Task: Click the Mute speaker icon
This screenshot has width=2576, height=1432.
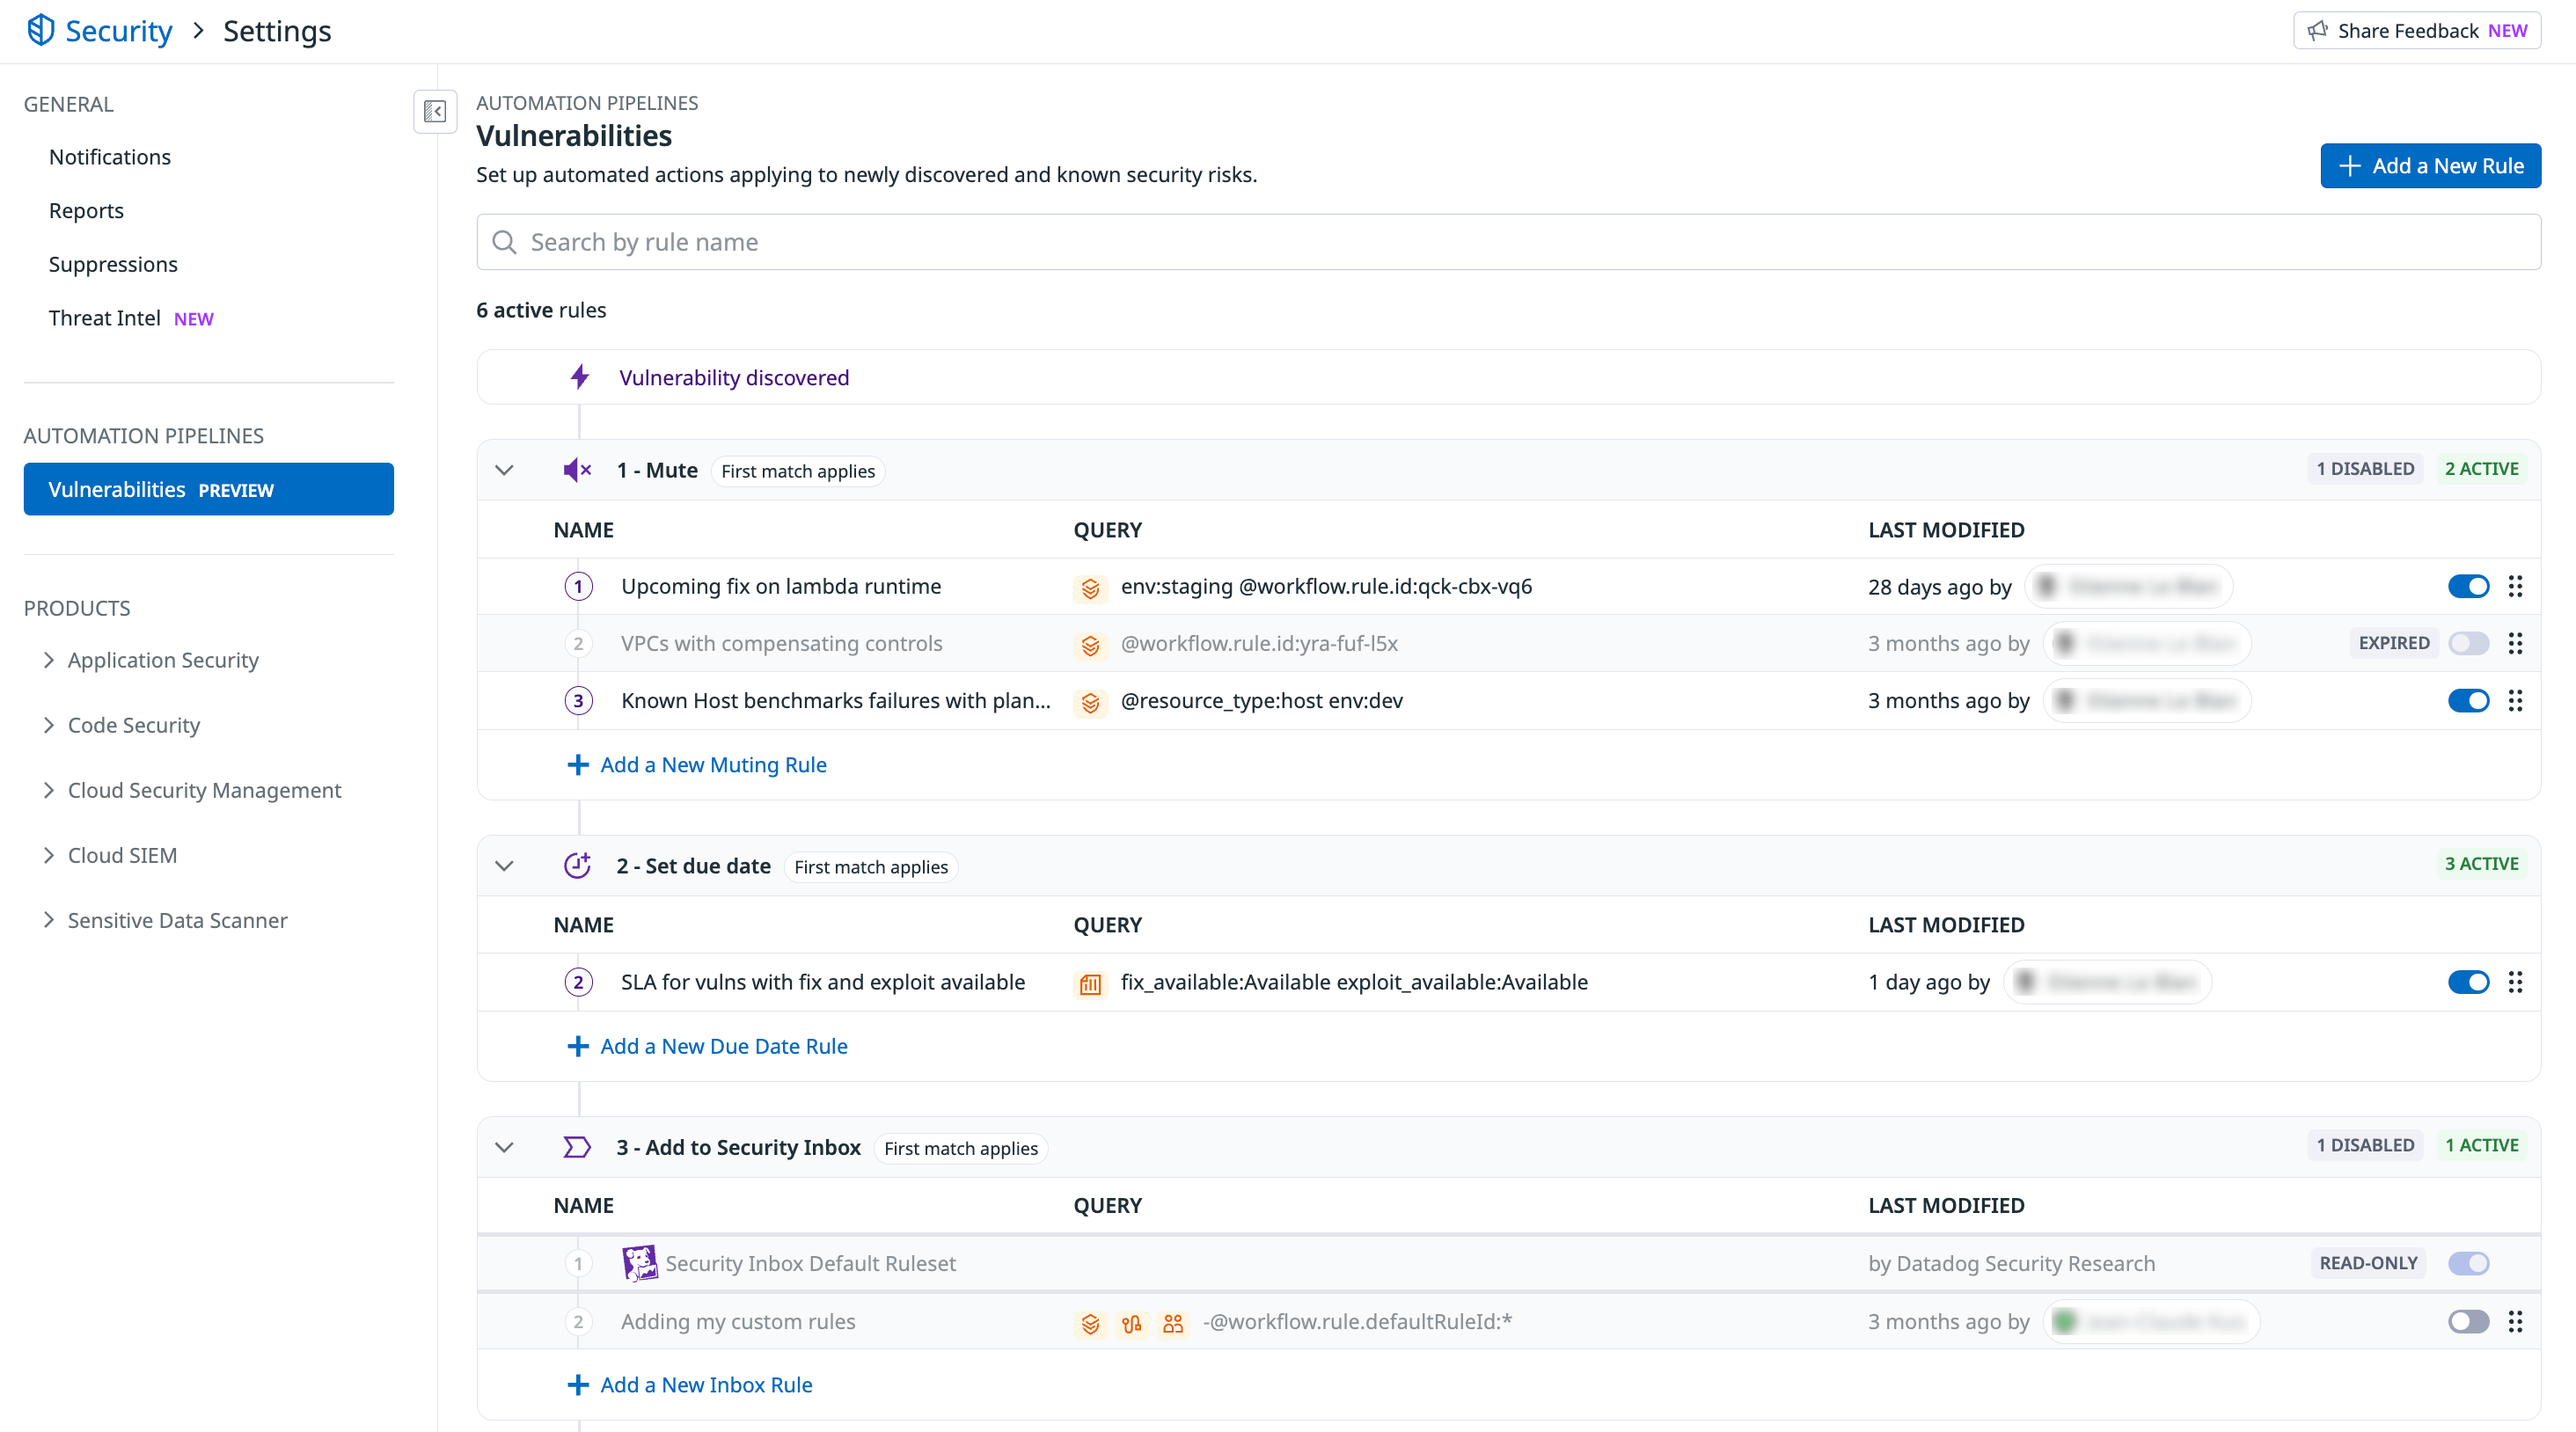Action: point(577,470)
